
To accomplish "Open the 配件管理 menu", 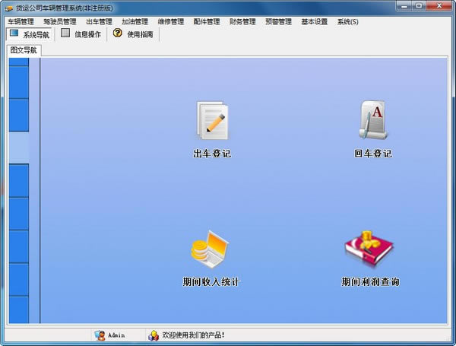I will tap(207, 21).
